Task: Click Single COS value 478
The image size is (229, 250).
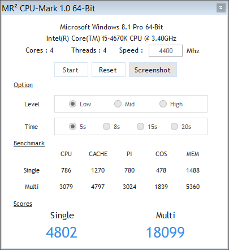Action: pyautogui.click(x=161, y=170)
